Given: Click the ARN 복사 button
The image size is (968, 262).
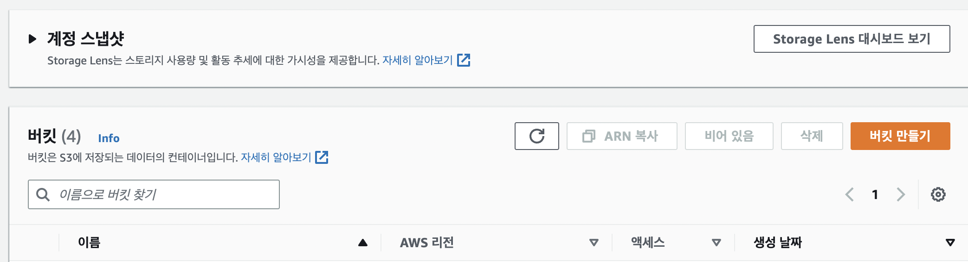Looking at the screenshot, I should click(x=621, y=136).
